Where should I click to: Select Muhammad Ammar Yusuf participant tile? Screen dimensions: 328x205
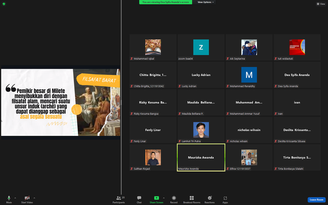(x=249, y=102)
